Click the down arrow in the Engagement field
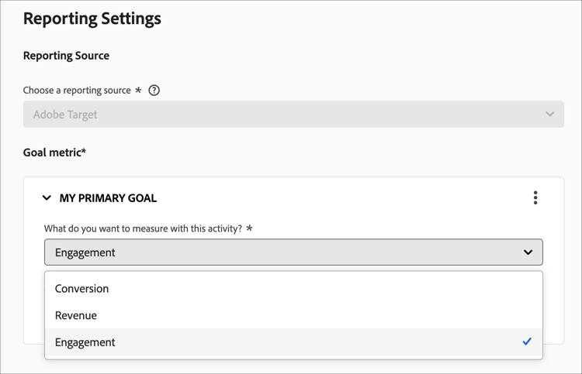This screenshot has height=374, width=582. 528,252
